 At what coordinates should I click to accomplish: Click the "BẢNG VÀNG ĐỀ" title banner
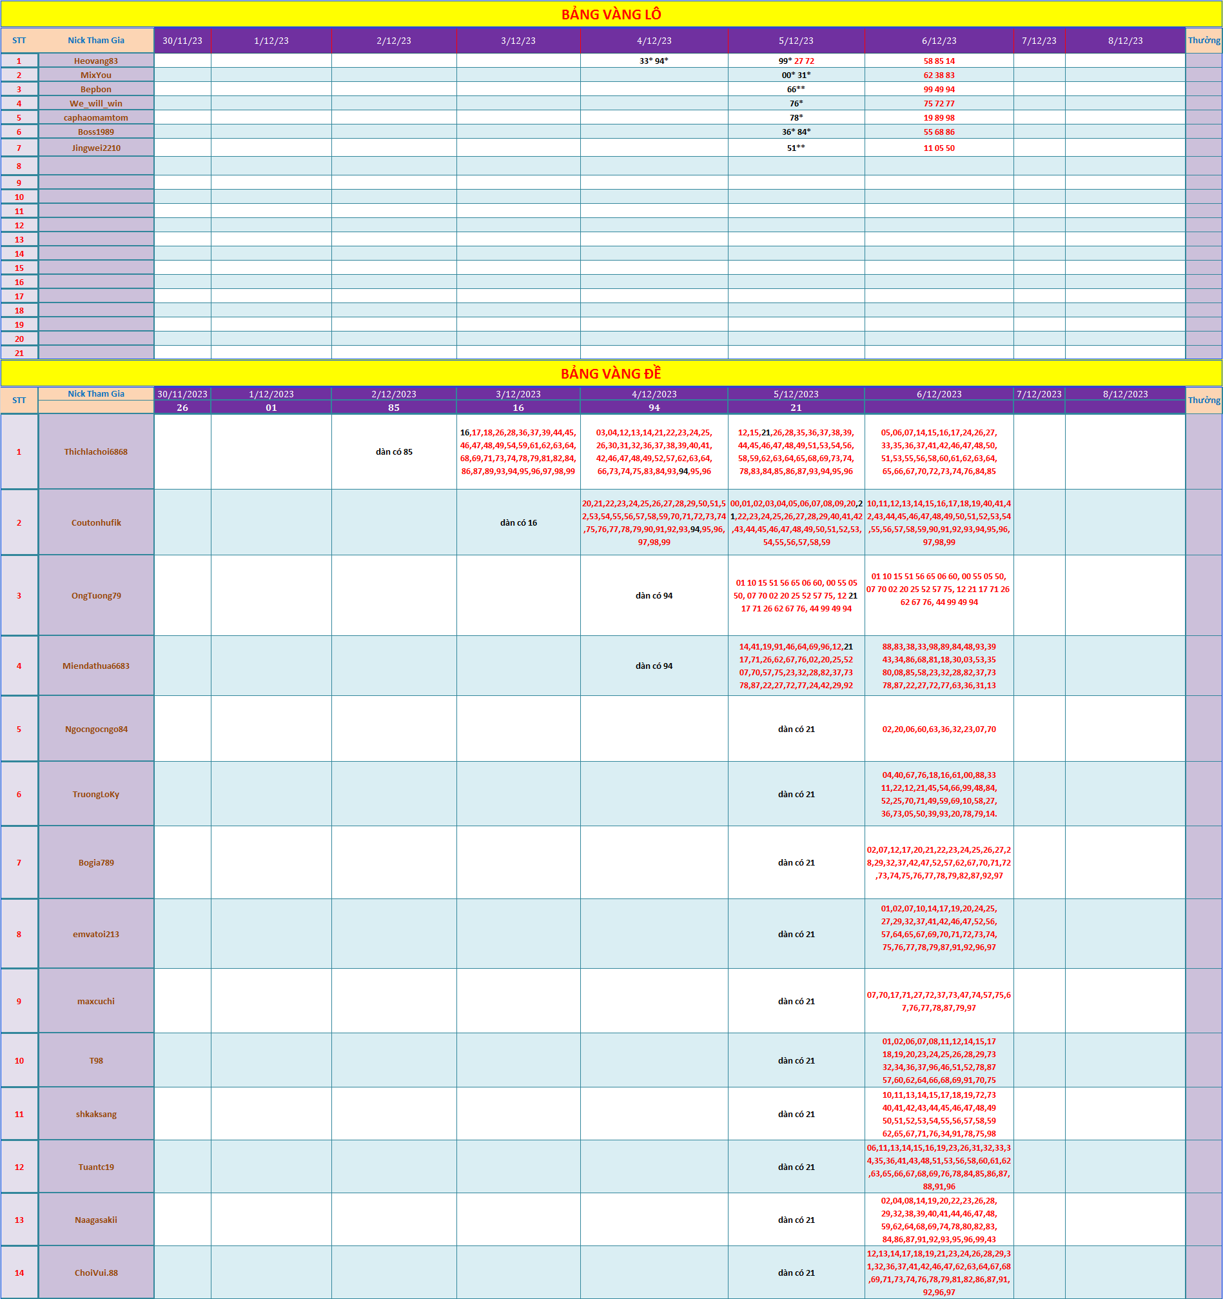[611, 373]
